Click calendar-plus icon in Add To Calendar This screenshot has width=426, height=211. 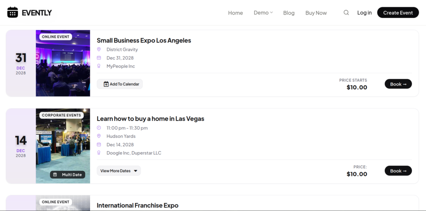coord(106,84)
